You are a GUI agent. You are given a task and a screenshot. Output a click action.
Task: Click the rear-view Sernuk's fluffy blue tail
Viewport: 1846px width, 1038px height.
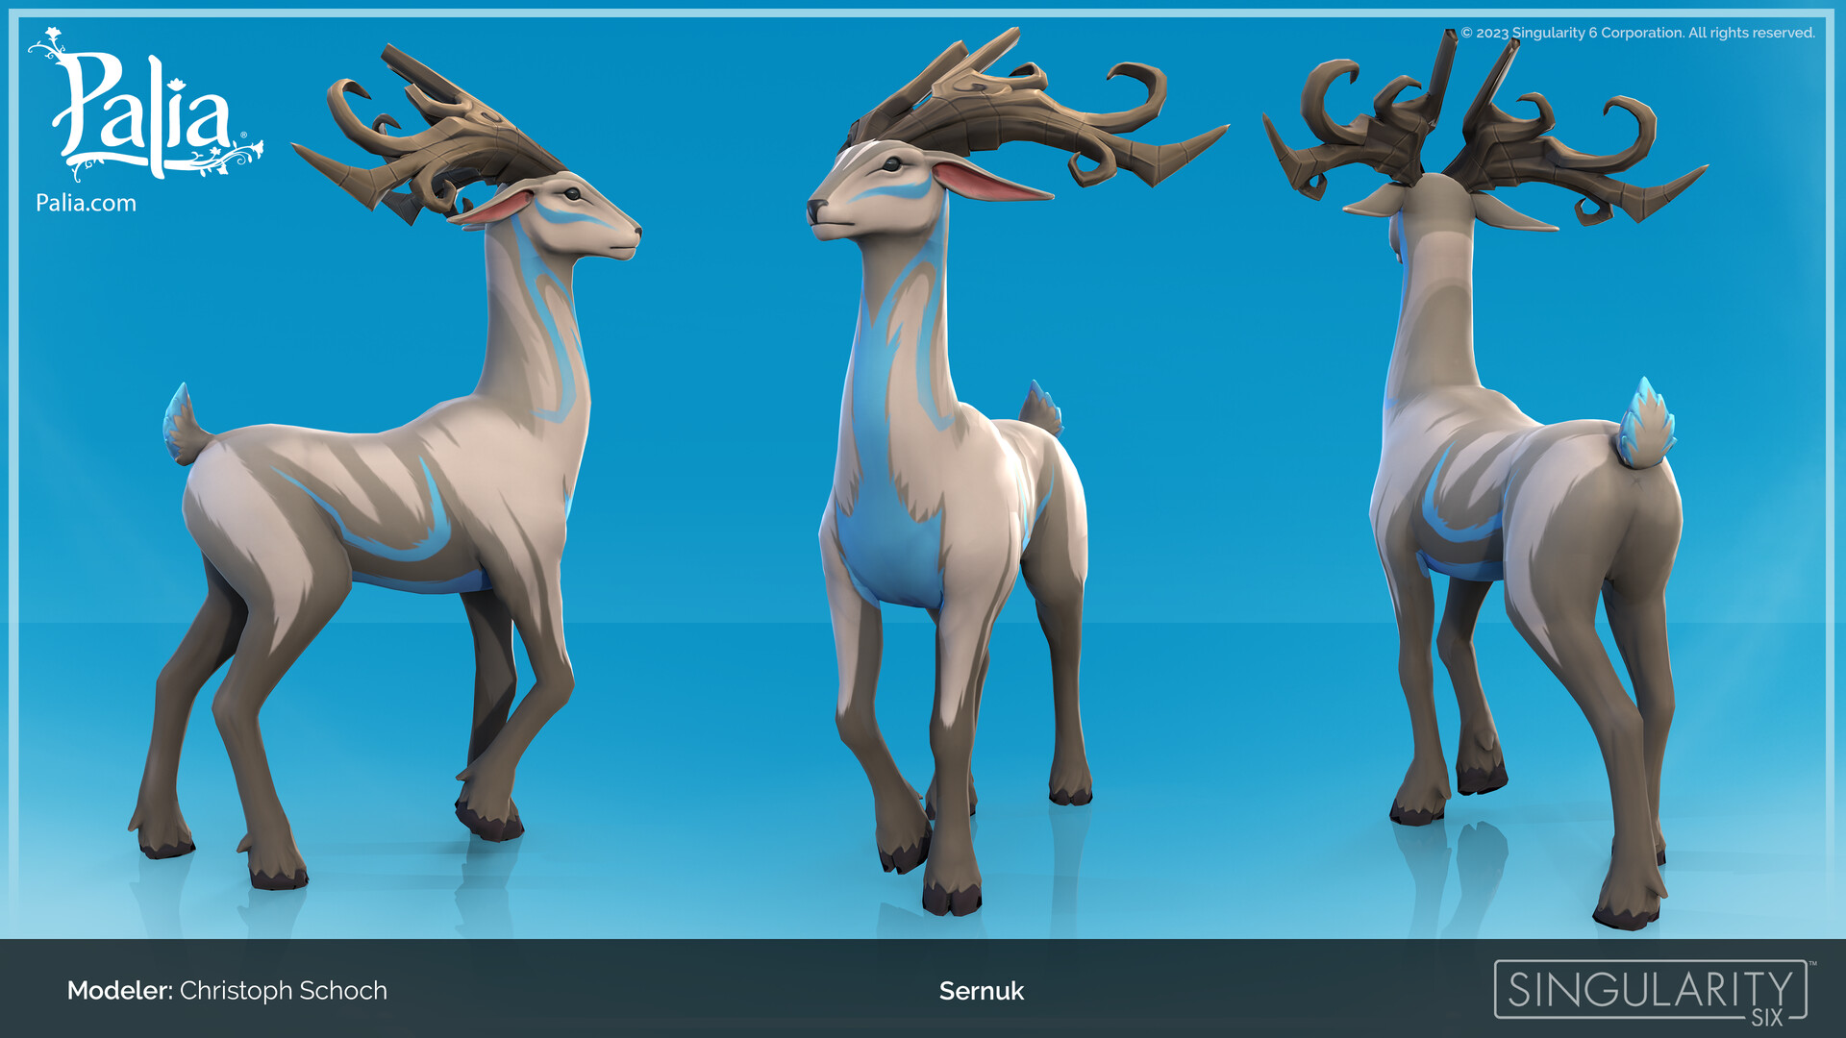1646,428
